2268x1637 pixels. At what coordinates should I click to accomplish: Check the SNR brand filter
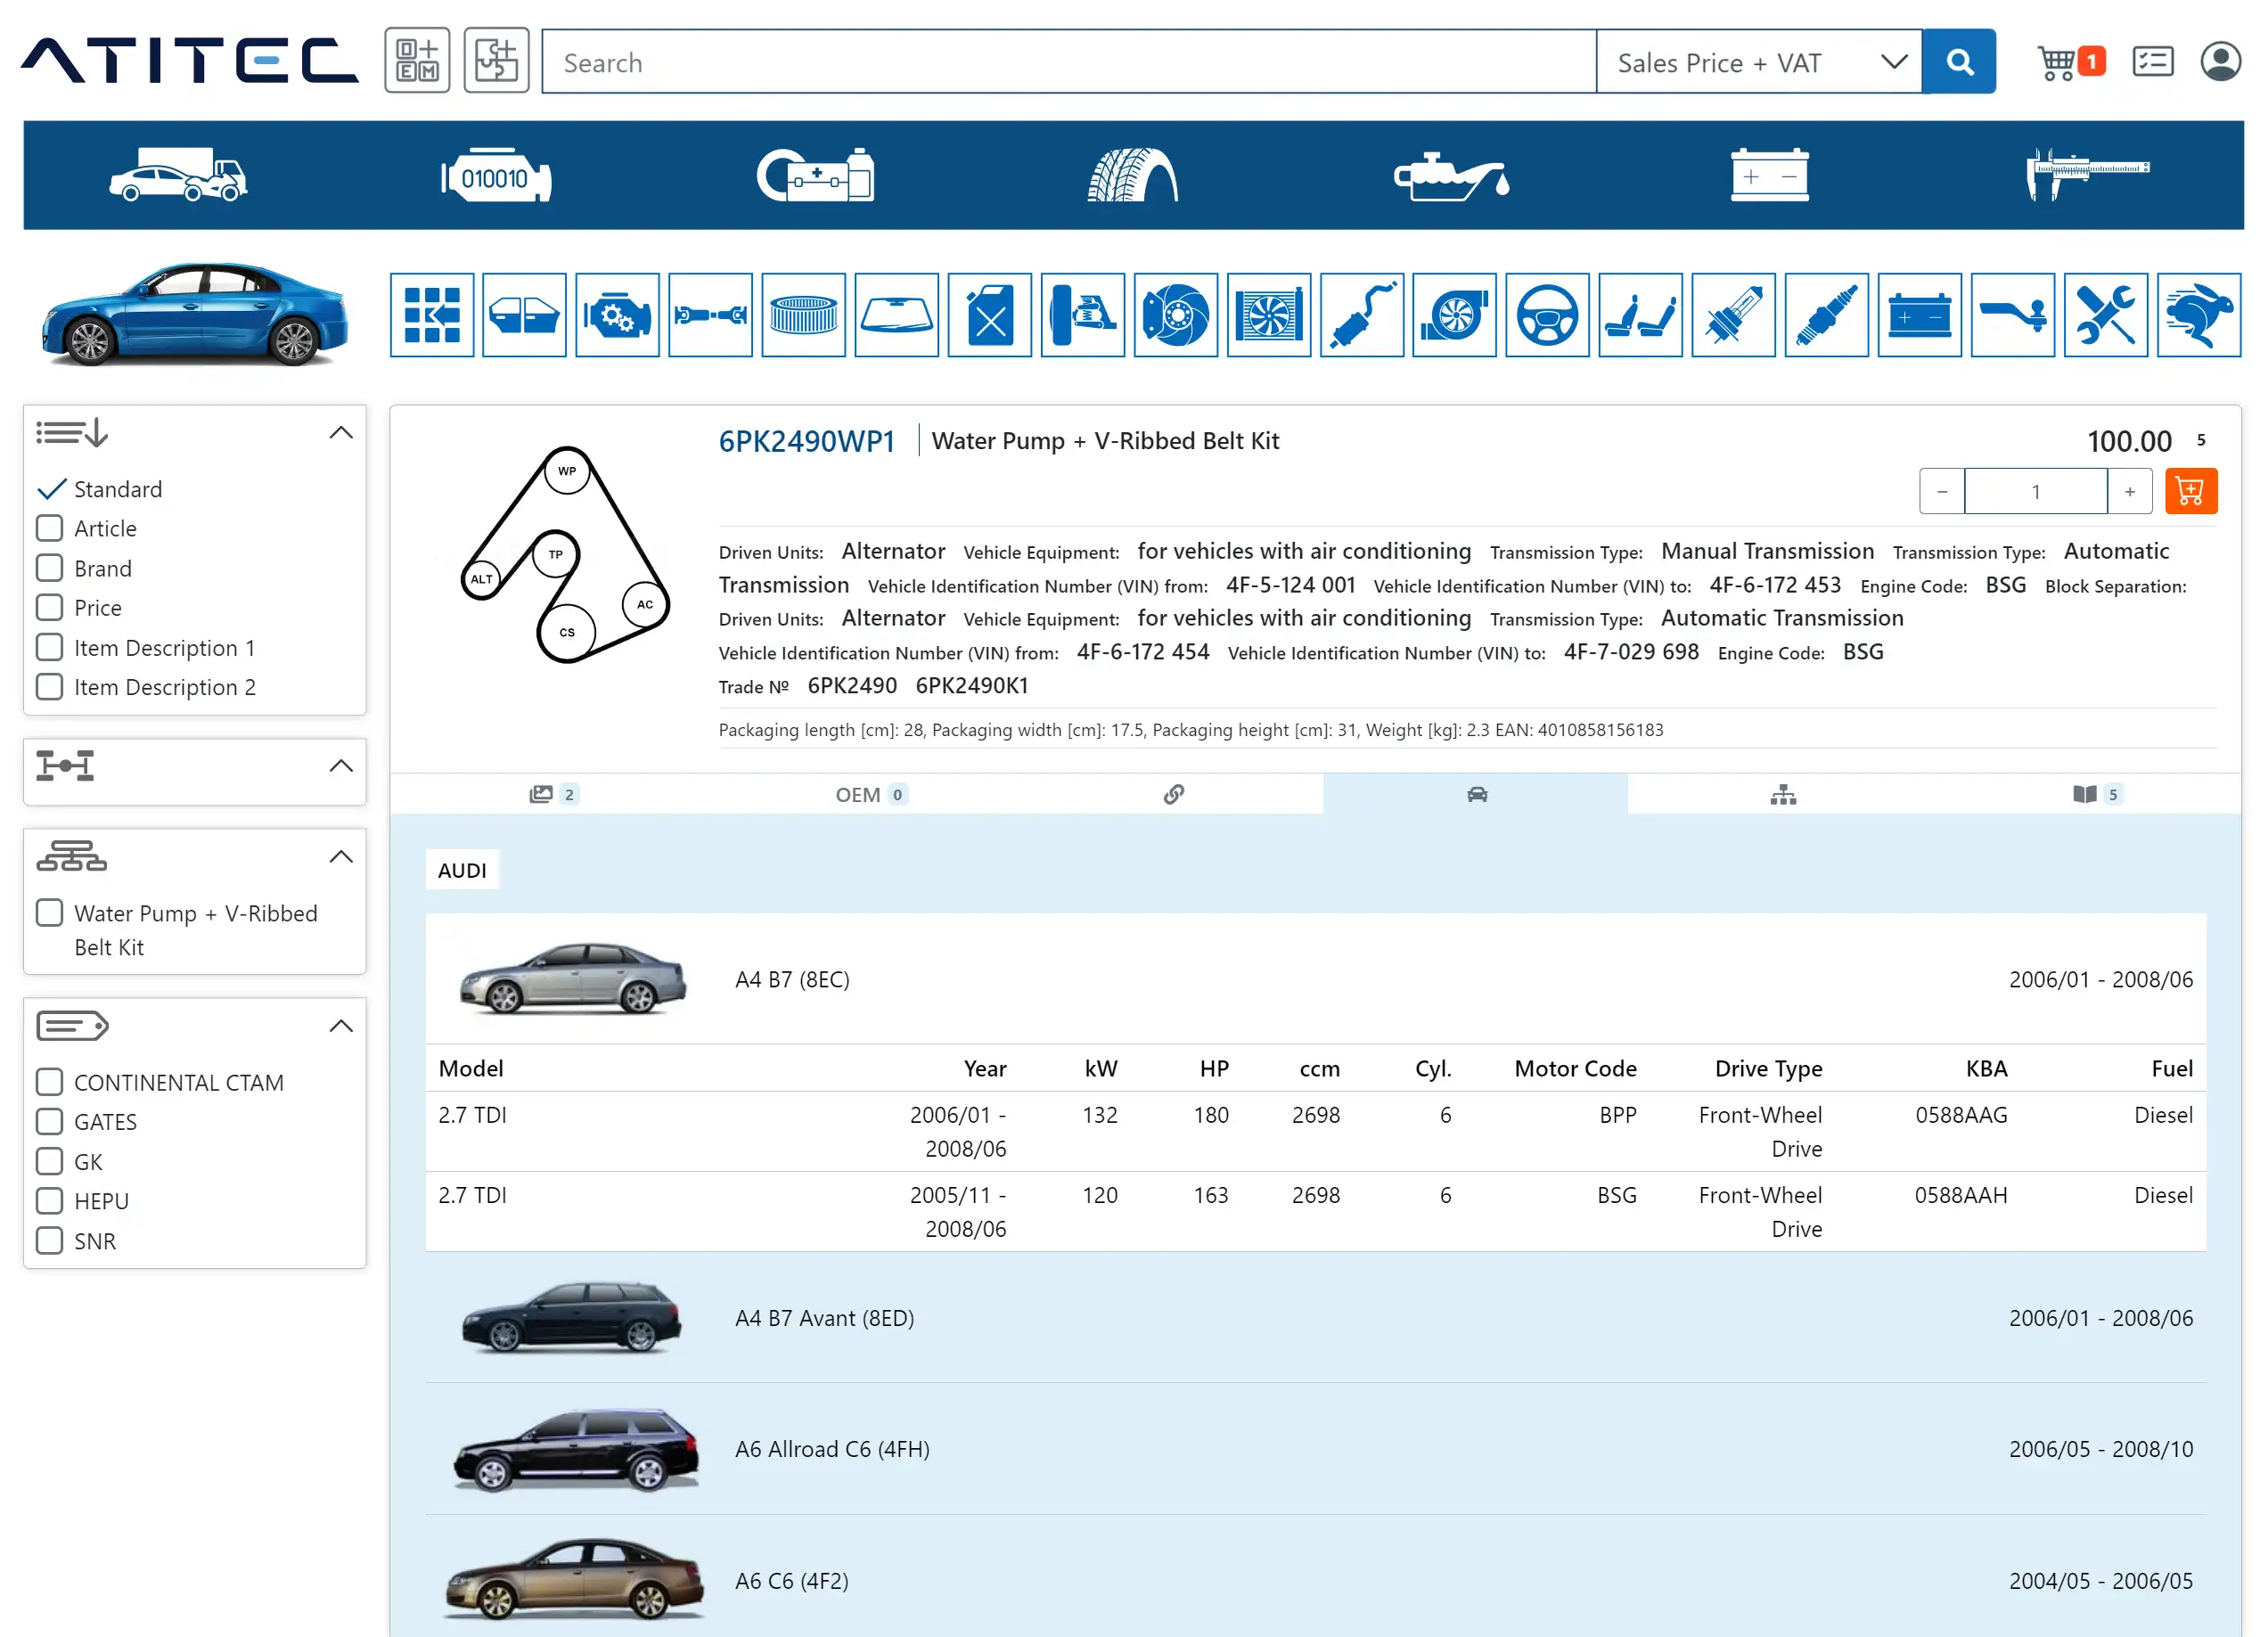click(x=50, y=1241)
